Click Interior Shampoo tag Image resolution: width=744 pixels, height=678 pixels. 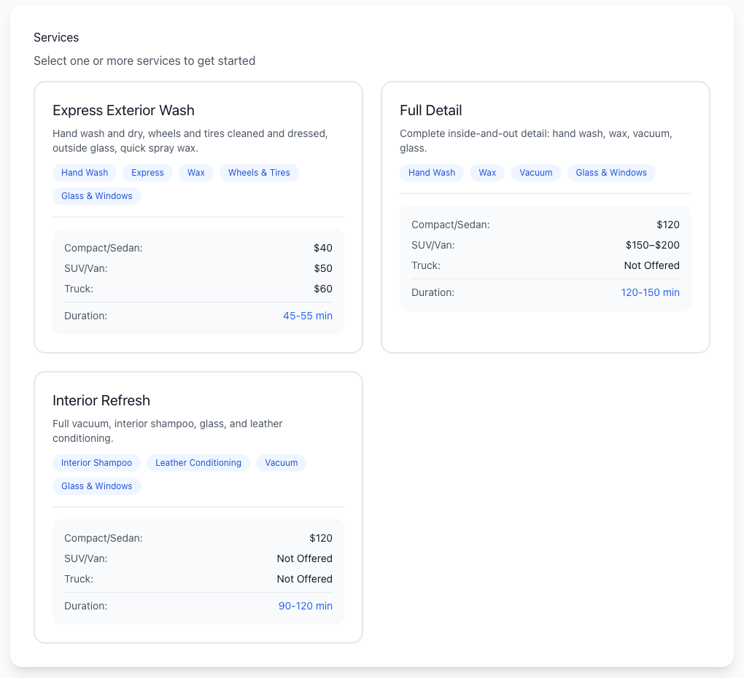96,463
